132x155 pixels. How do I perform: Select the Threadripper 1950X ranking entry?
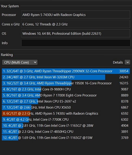[66, 83]
